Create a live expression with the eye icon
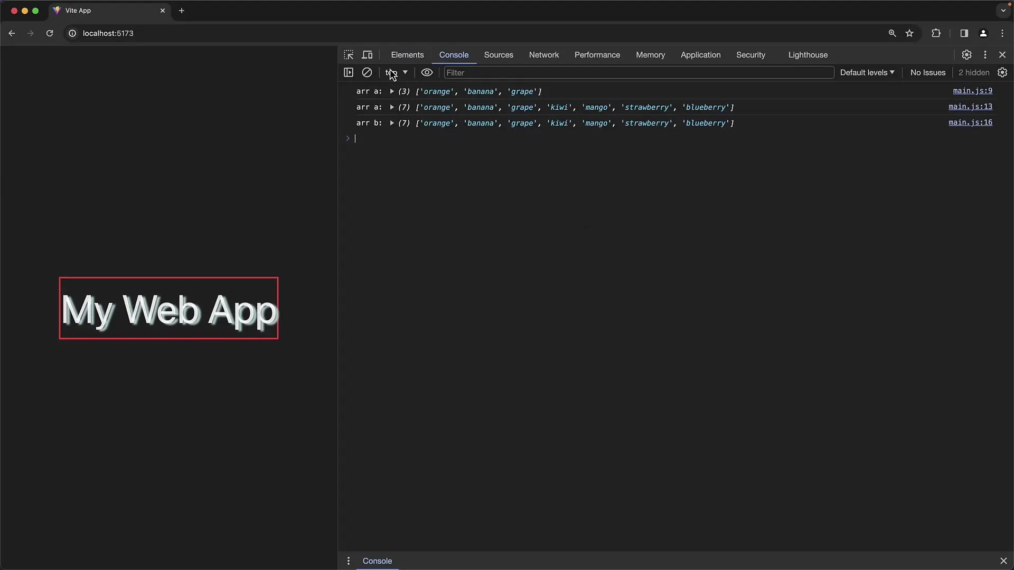Image resolution: width=1014 pixels, height=570 pixels. pyautogui.click(x=427, y=72)
